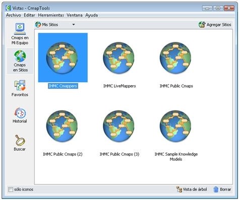Image resolution: width=240 pixels, height=200 pixels.
Task: Open the Herramientas menu
Action: (51, 15)
